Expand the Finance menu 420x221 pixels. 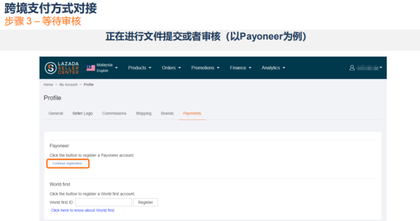(240, 68)
